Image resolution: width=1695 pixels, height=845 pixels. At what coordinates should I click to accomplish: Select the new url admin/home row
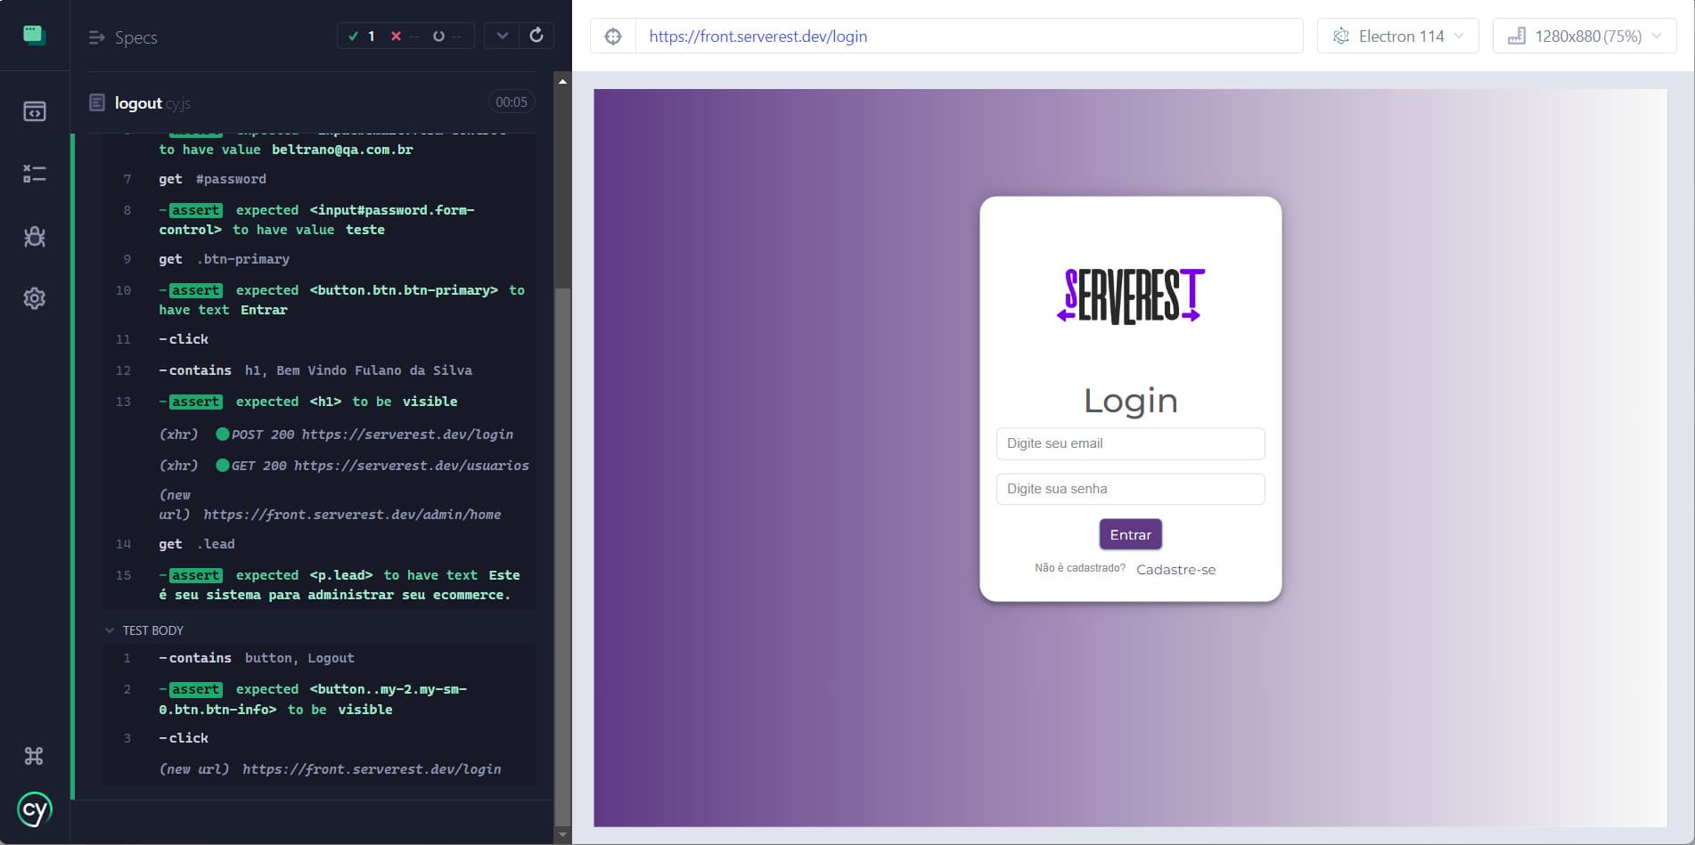tap(319, 505)
